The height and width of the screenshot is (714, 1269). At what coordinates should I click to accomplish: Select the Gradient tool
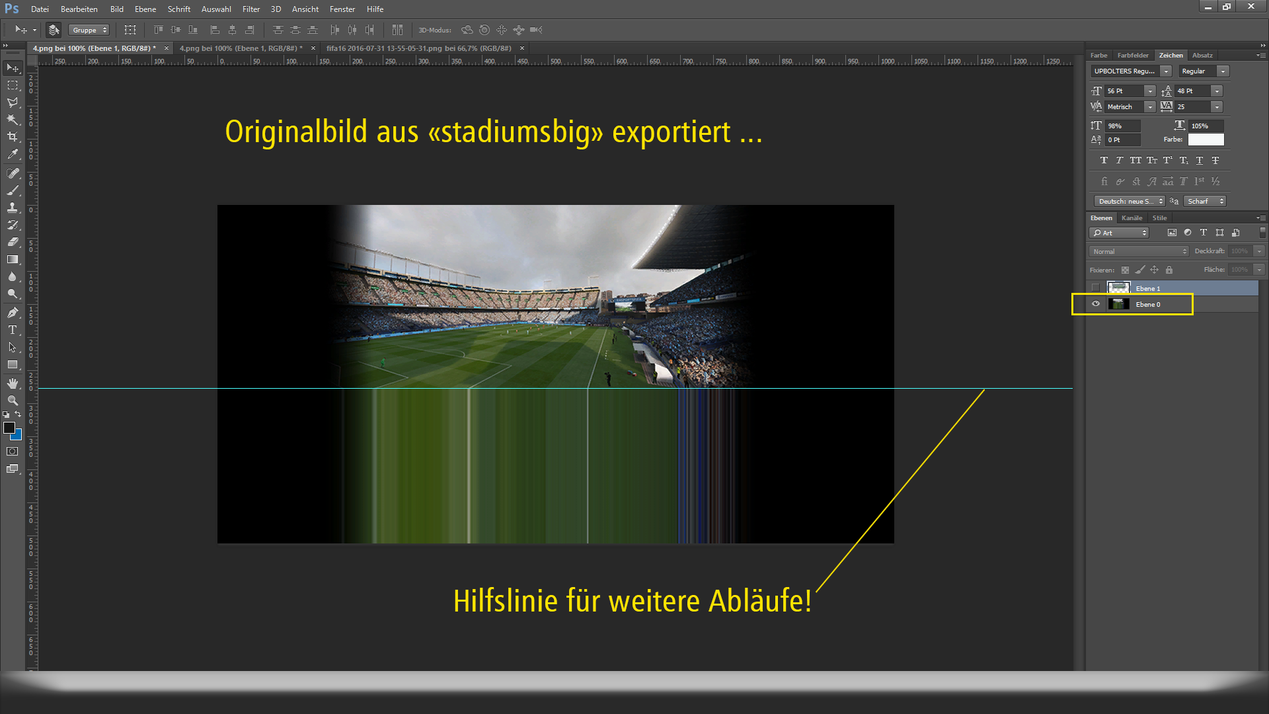[x=13, y=259]
